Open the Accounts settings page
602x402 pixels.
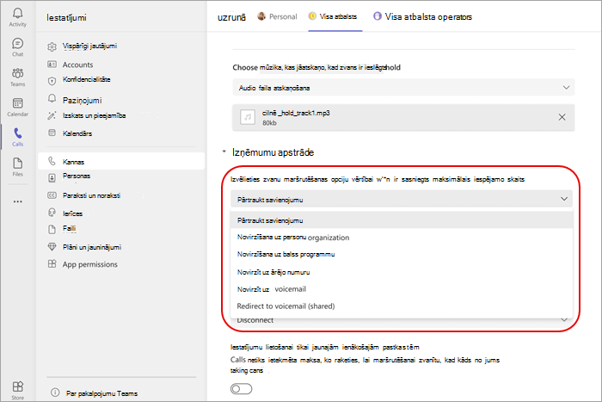click(77, 65)
